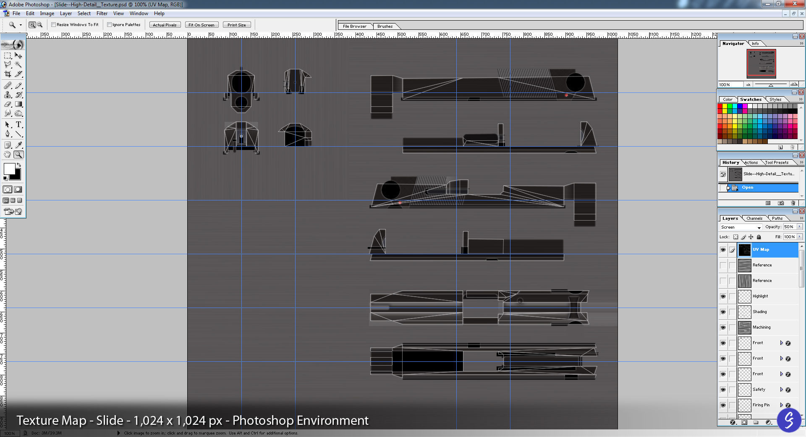Click the zoom-in magnifier in options bar
Screen dimensions: 806x437
point(32,25)
